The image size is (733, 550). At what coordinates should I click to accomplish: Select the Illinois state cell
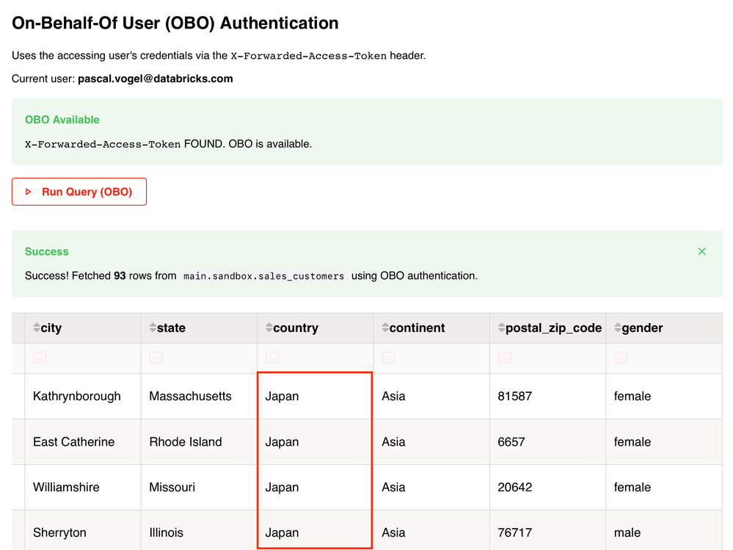pyautogui.click(x=199, y=531)
